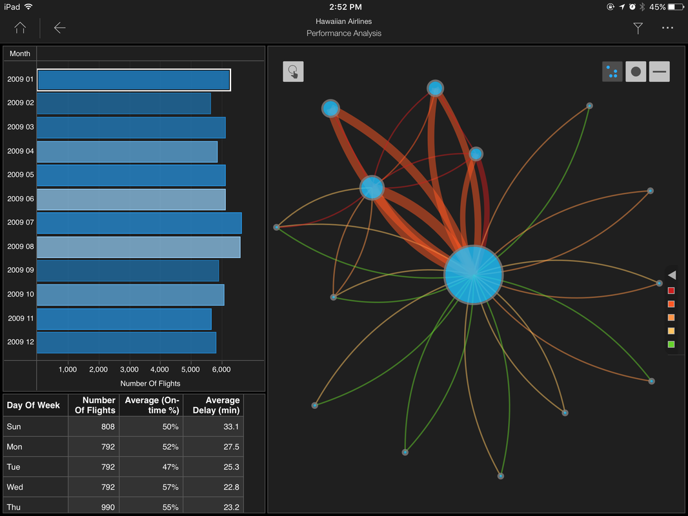Viewport: 688px width, 516px height.
Task: Select the 2009 02 bar
Action: click(124, 103)
